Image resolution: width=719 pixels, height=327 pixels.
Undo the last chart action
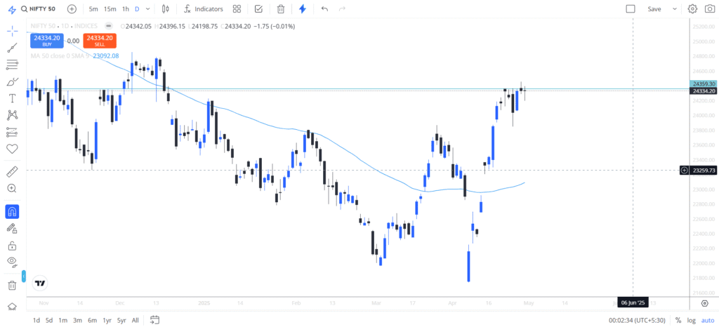coord(324,8)
